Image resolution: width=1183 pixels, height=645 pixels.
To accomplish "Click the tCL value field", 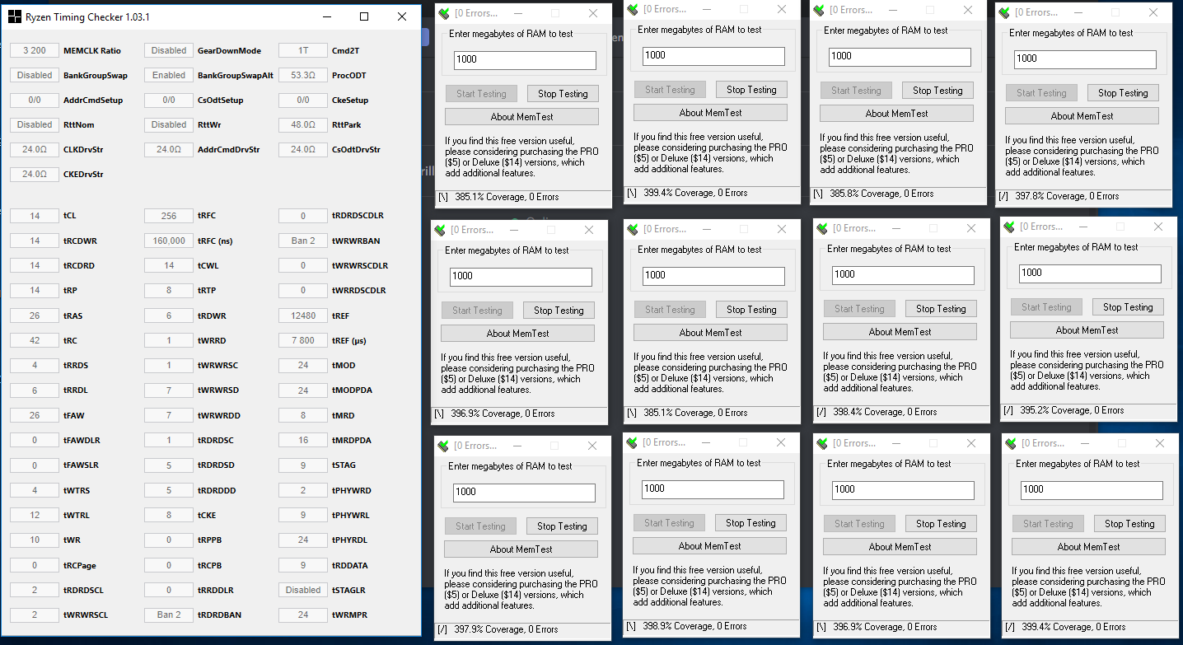I will pyautogui.click(x=35, y=216).
